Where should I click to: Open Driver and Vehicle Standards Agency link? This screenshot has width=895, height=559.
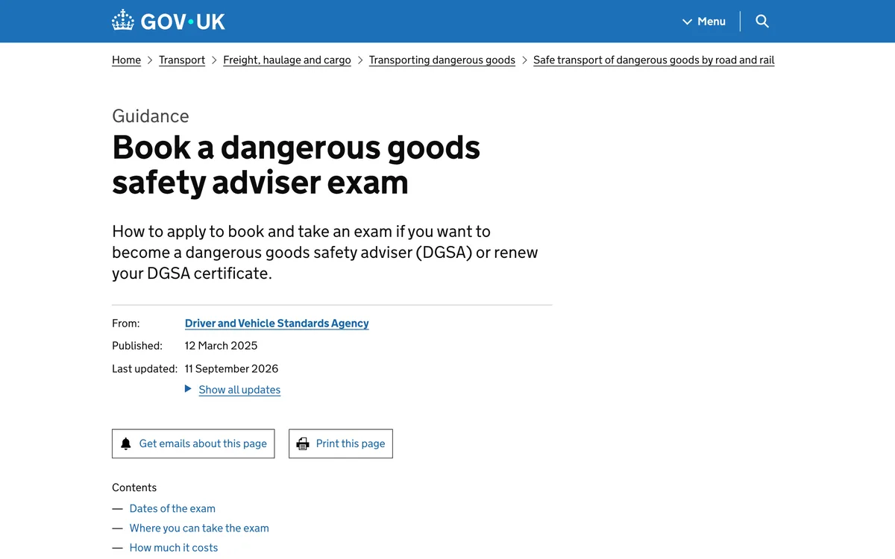click(277, 323)
